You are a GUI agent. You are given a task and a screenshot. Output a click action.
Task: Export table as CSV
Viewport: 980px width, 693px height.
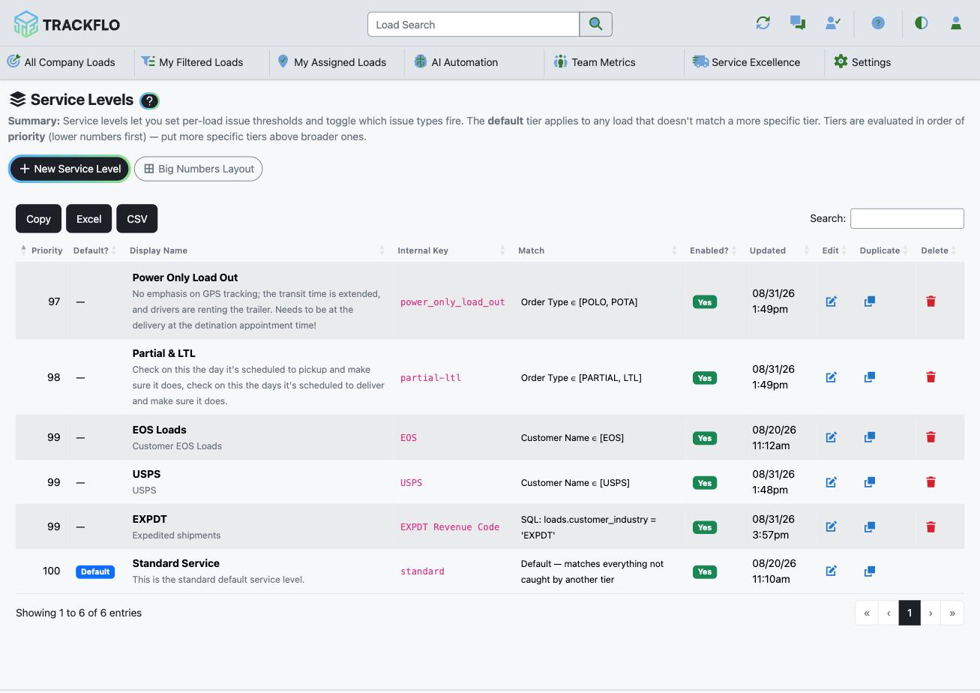point(137,219)
